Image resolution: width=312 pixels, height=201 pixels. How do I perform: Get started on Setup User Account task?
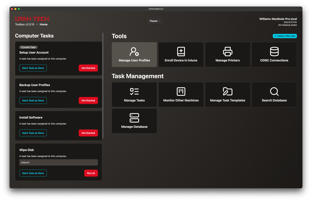(88, 68)
